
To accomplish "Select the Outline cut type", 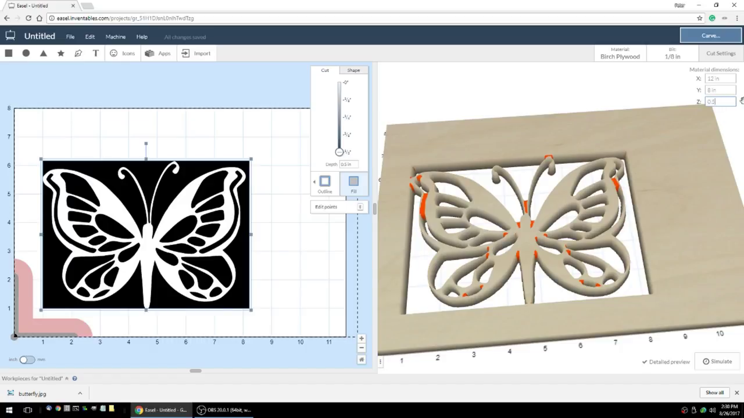I will 325,184.
